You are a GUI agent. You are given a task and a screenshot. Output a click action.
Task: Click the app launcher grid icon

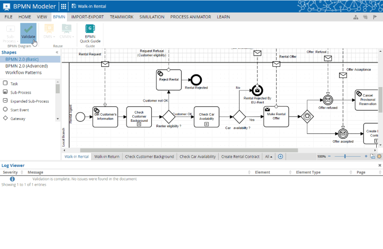64,6
